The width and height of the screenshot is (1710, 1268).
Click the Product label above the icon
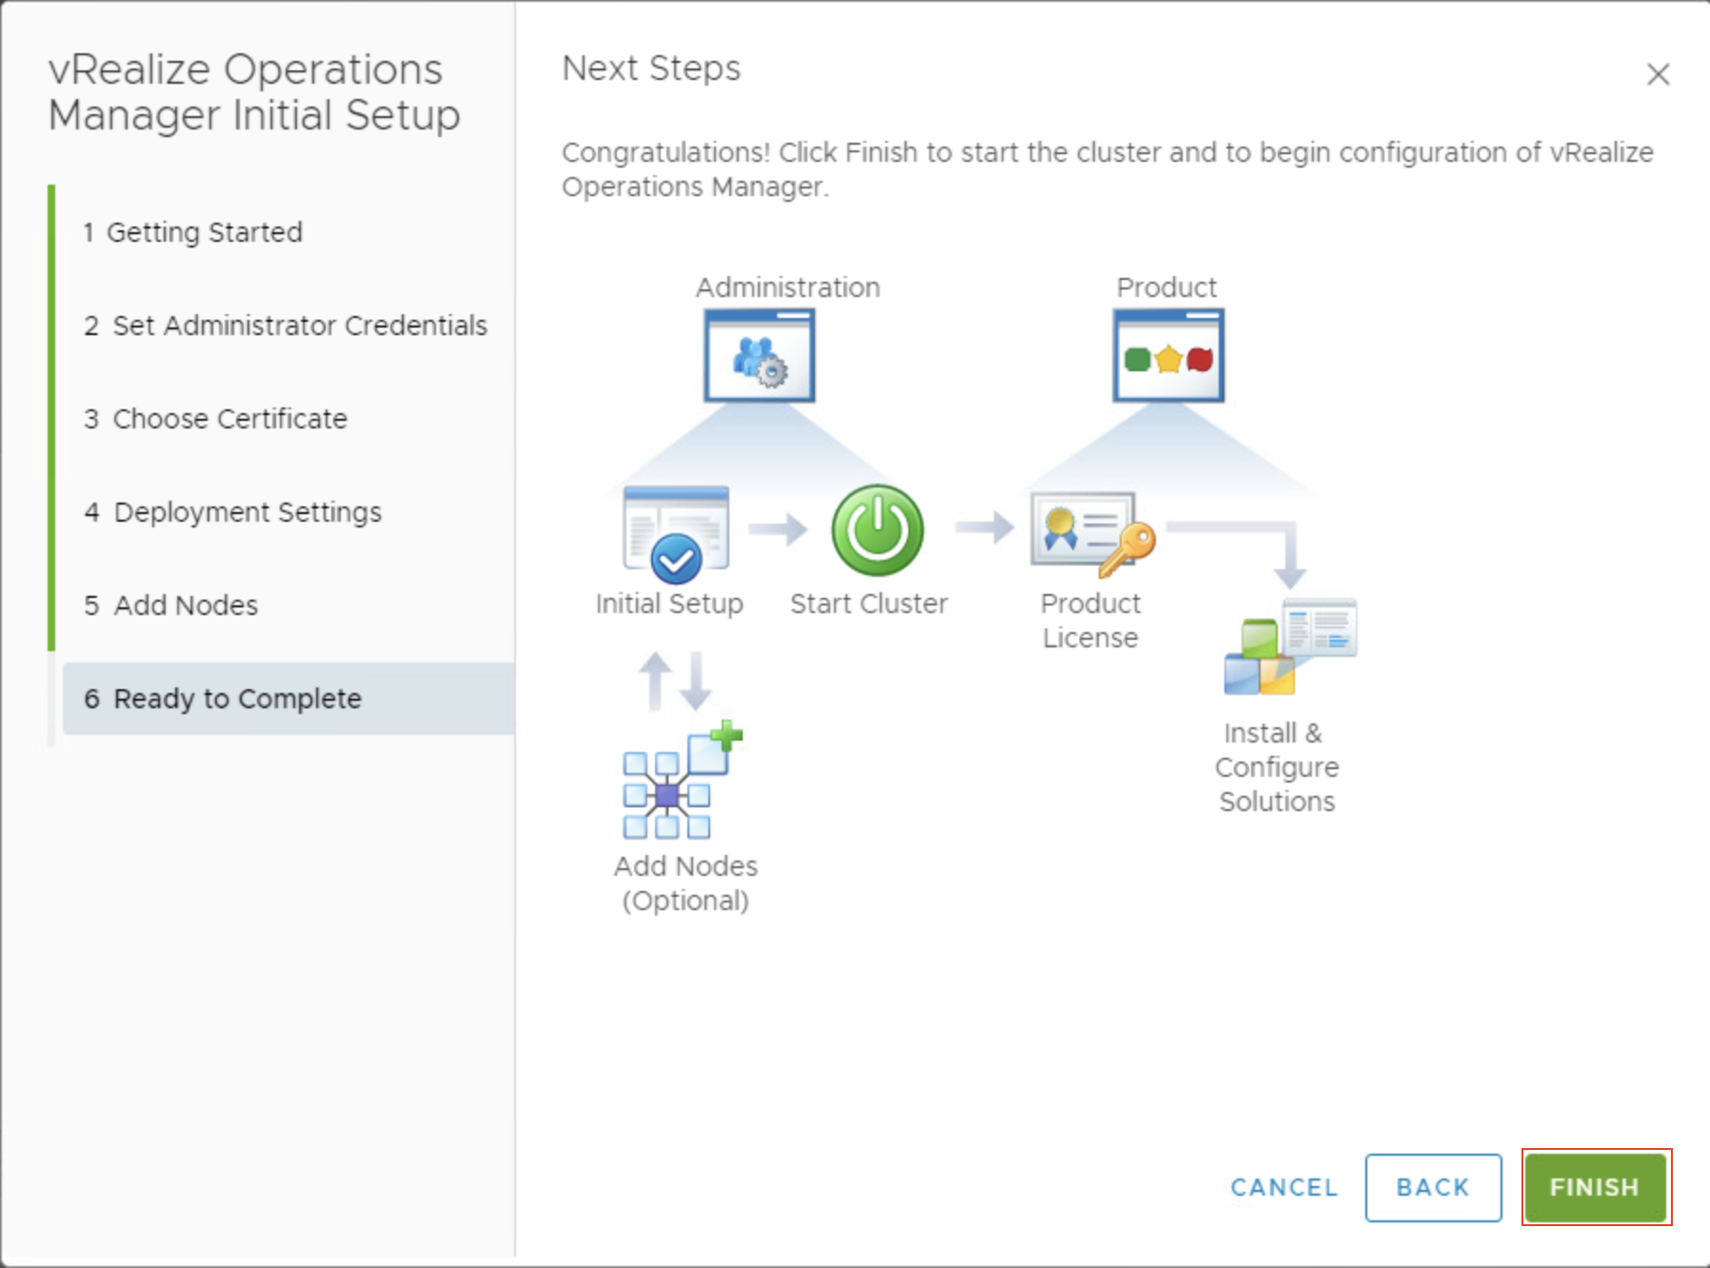pos(1166,287)
